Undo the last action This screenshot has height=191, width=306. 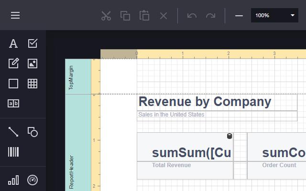pyautogui.click(x=192, y=15)
